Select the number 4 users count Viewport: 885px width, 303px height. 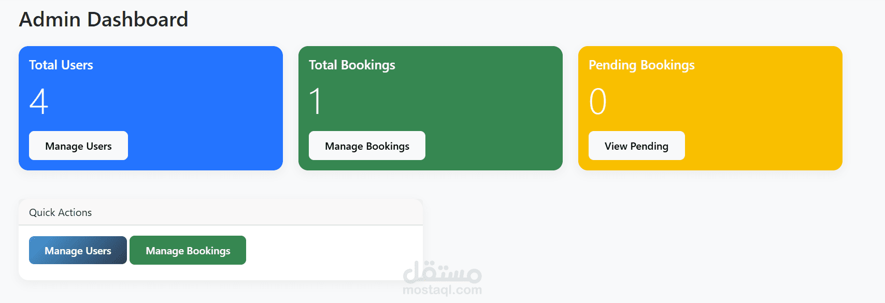point(39,102)
